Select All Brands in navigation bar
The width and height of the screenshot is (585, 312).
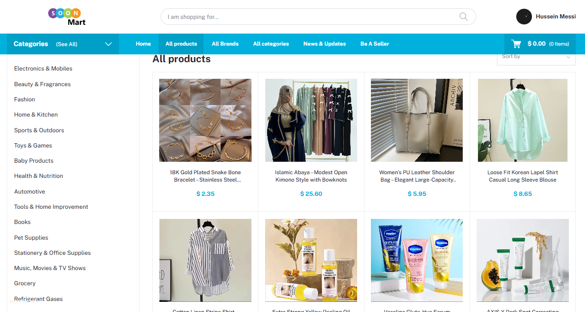pyautogui.click(x=225, y=44)
